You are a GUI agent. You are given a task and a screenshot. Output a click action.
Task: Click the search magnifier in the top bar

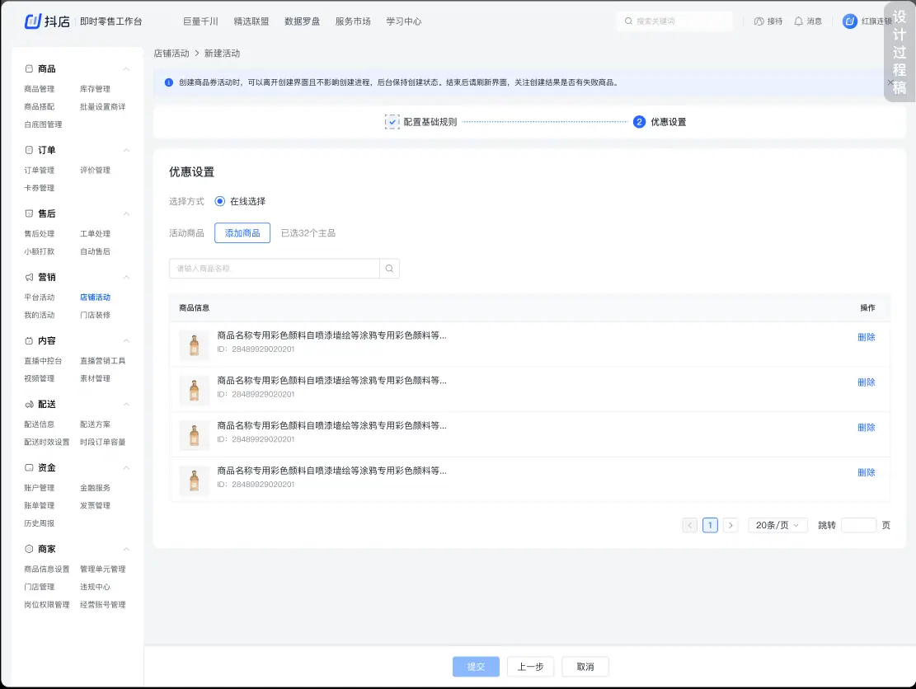[x=628, y=21]
